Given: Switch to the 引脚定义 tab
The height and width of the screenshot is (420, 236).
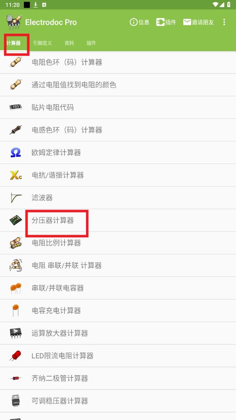Looking at the screenshot, I should [42, 43].
